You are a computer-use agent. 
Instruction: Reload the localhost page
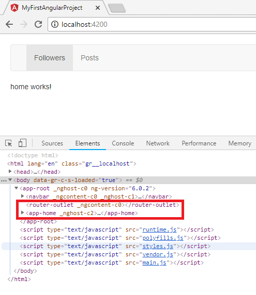(38, 24)
